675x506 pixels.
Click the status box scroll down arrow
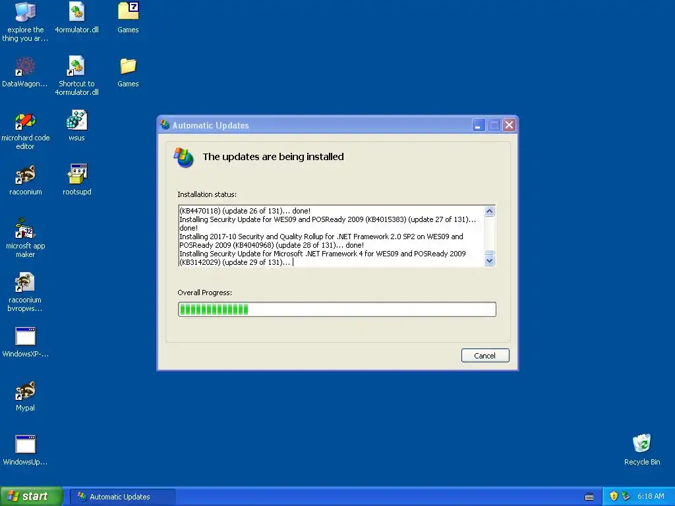click(x=490, y=261)
